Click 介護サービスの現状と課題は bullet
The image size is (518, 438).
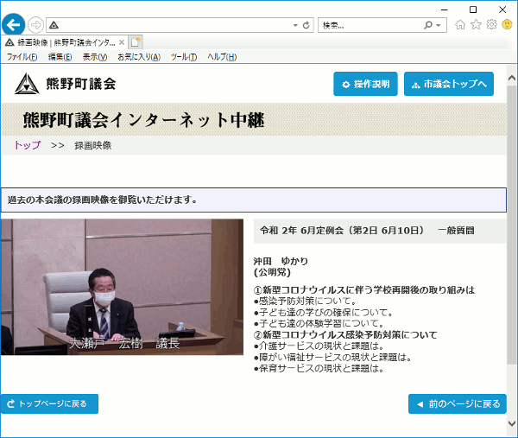click(x=319, y=346)
